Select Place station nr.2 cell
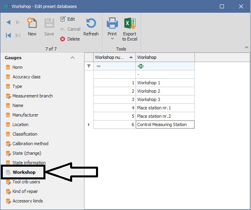The height and width of the screenshot is (210, 251). [x=165, y=116]
